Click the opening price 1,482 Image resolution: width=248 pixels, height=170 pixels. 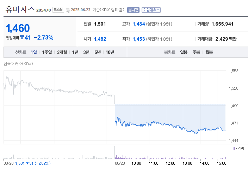click(x=100, y=39)
